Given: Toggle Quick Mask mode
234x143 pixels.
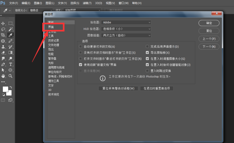Looking at the screenshot, I should tap(3, 100).
